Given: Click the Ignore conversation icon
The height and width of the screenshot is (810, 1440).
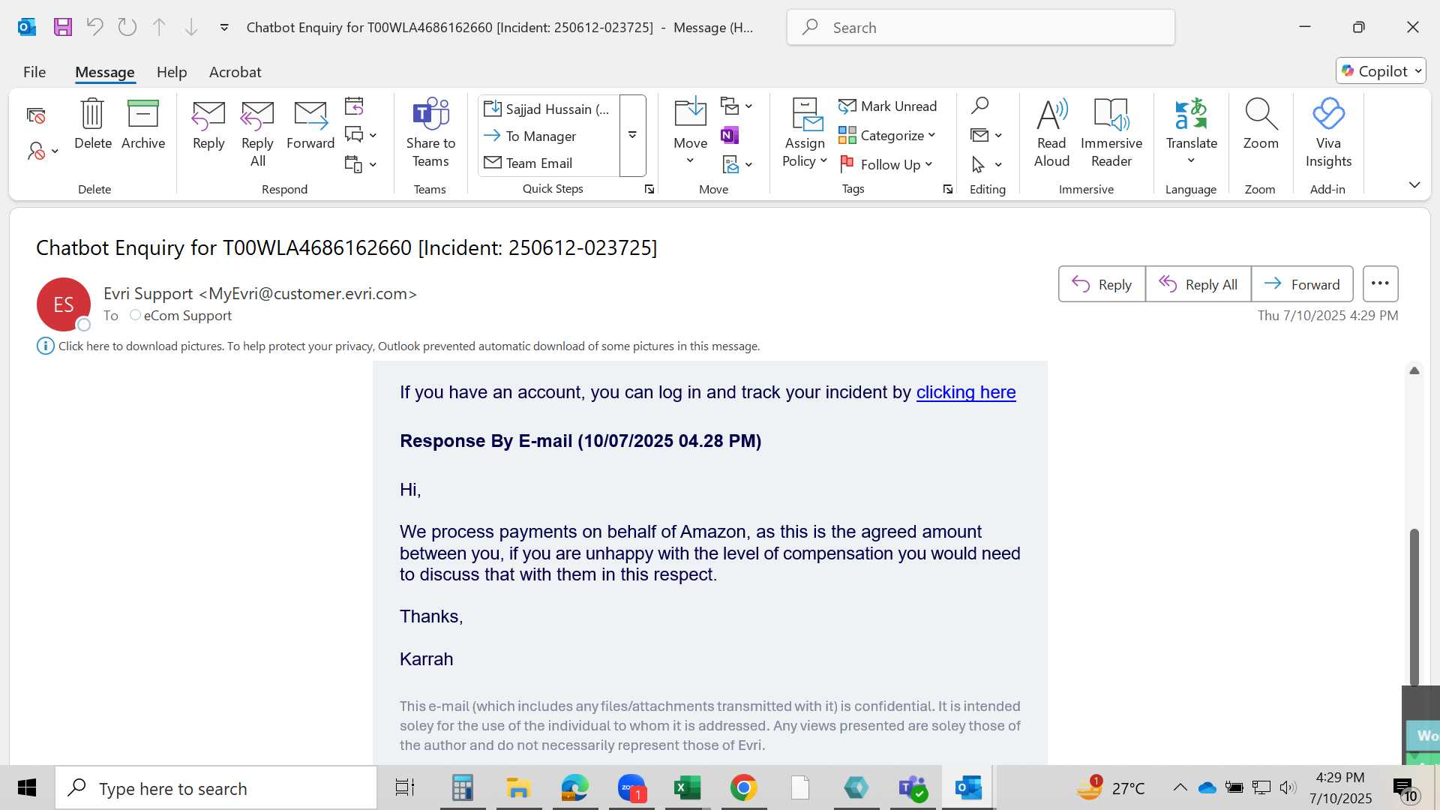Looking at the screenshot, I should 36,115.
